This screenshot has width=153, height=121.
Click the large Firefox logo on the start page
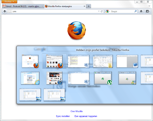[76, 30]
